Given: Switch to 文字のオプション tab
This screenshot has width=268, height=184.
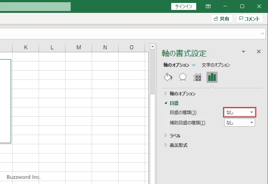Looking at the screenshot, I should click(216, 65).
